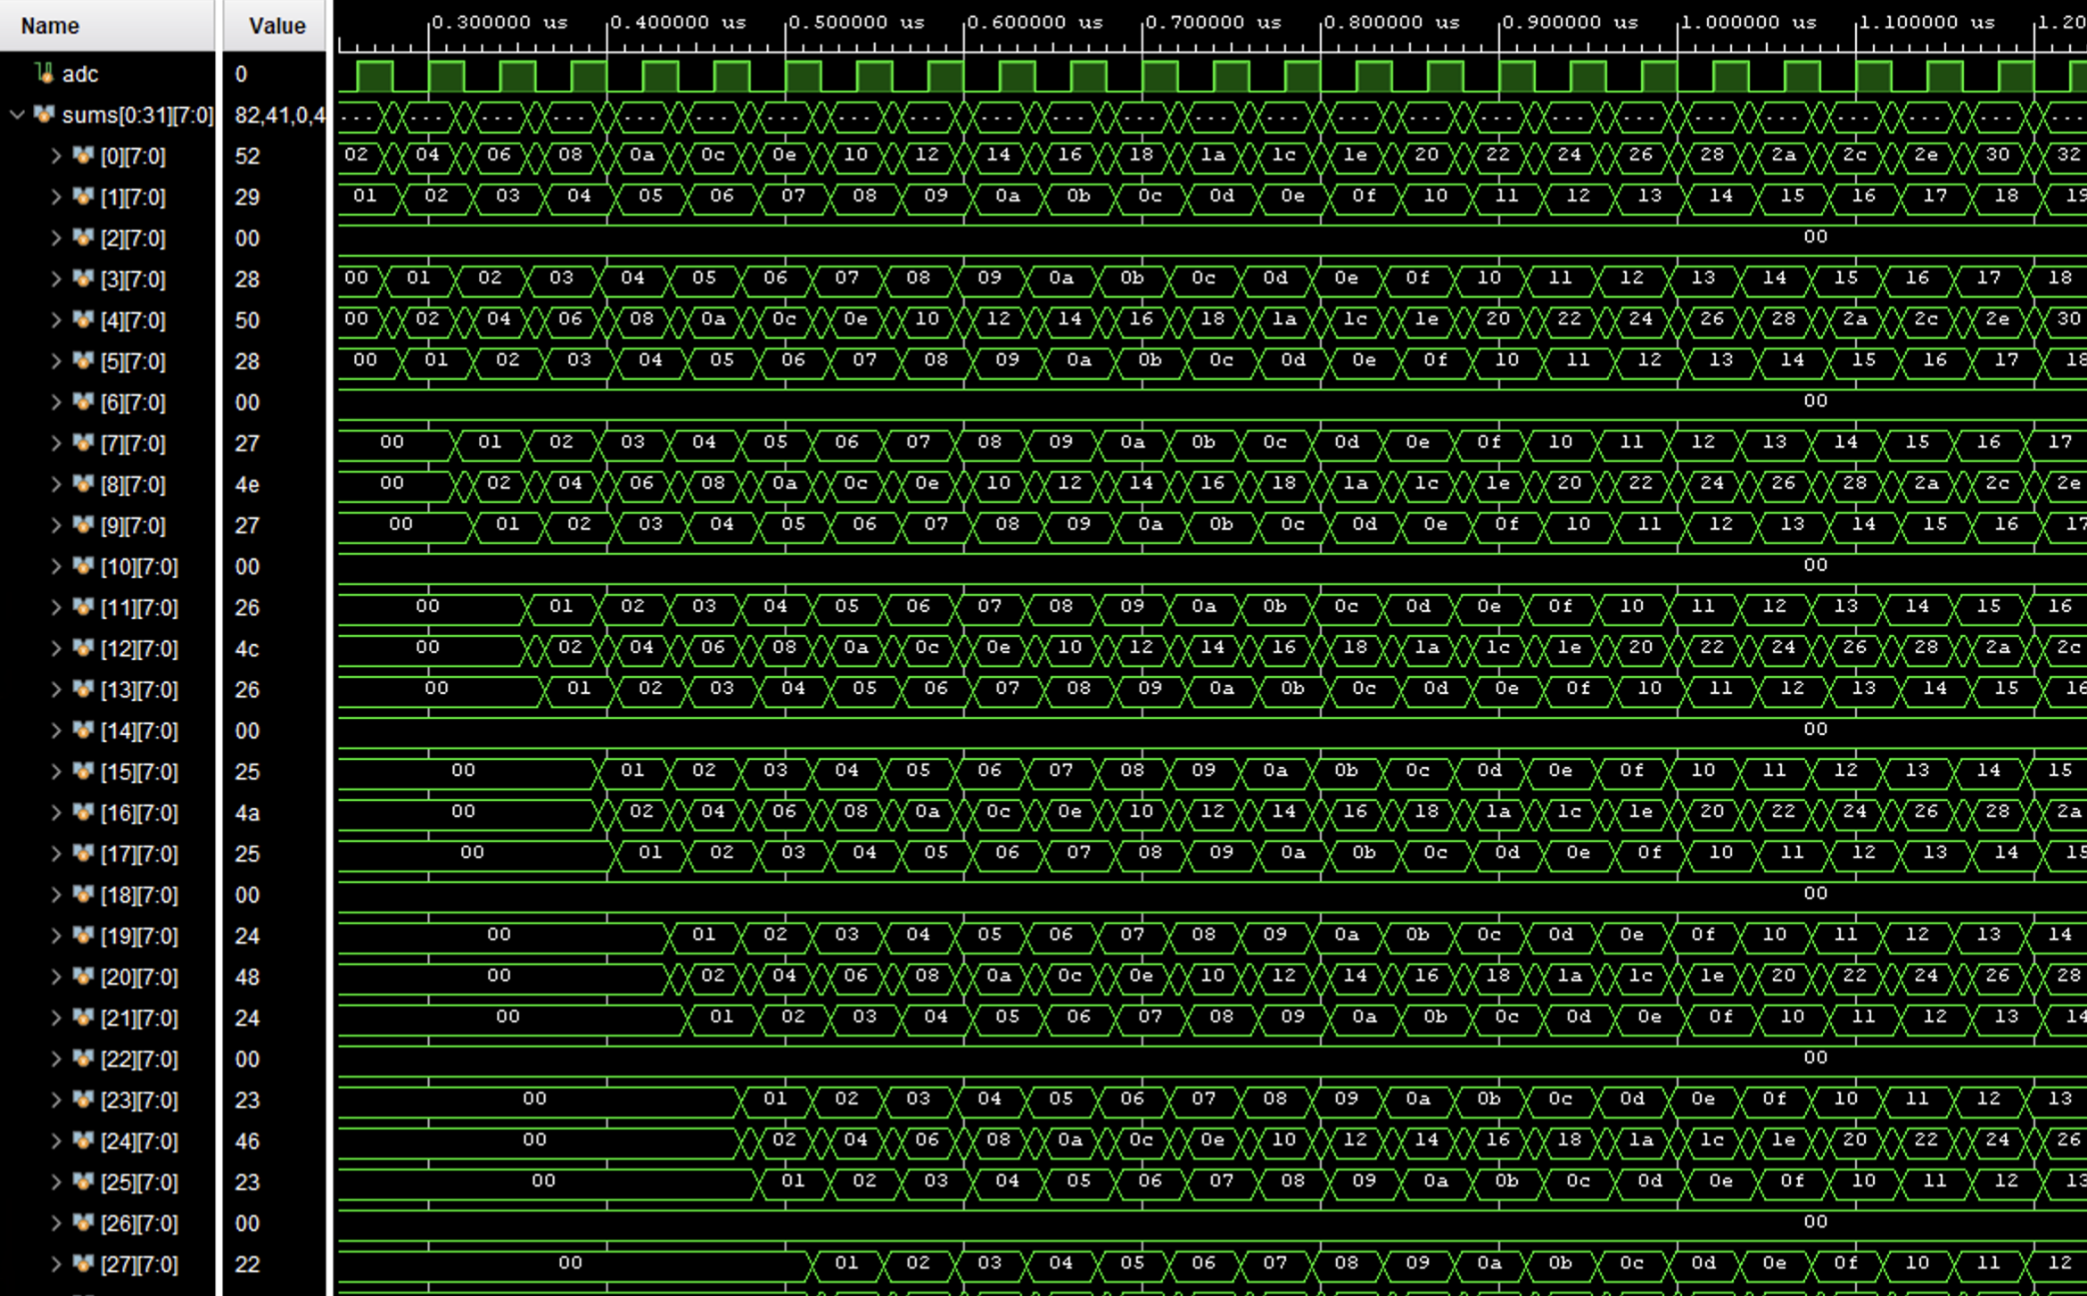The width and height of the screenshot is (2087, 1296).
Task: Expand the [1][7:0] signal row
Action: 56,197
